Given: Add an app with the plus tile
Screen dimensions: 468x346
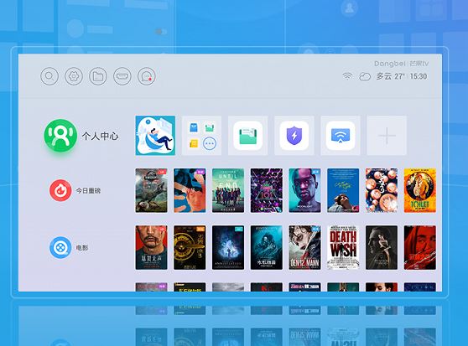Looking at the screenshot, I should coord(387,136).
